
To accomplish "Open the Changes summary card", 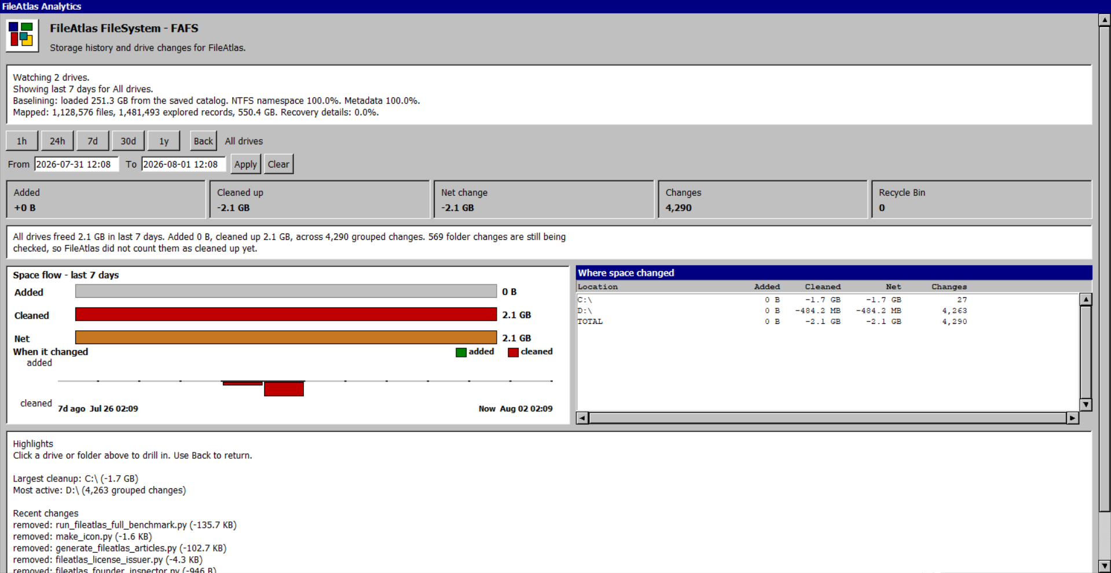I will pos(762,199).
